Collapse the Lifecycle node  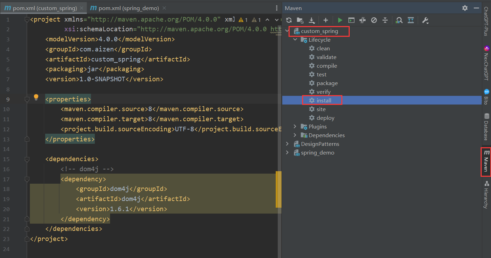point(295,40)
